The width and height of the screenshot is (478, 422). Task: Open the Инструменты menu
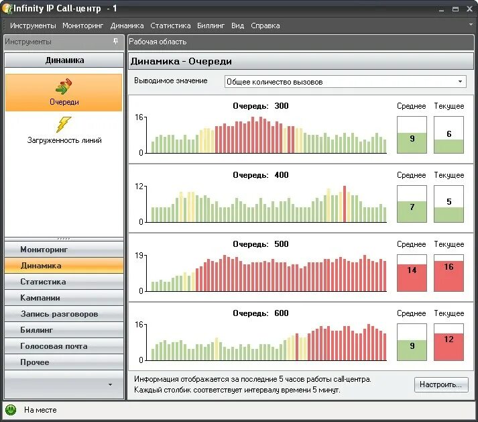[33, 25]
